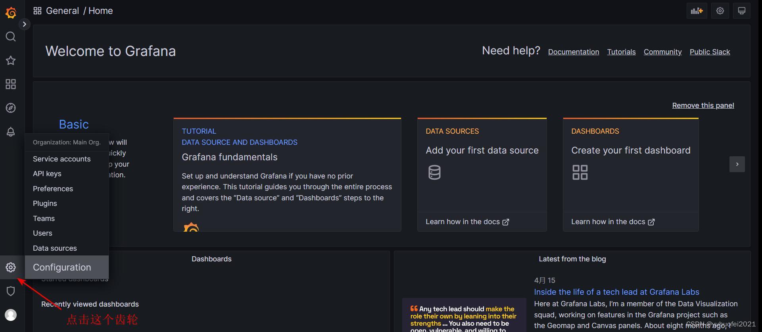Open the Search dashboards magnifier icon

[x=11, y=37]
